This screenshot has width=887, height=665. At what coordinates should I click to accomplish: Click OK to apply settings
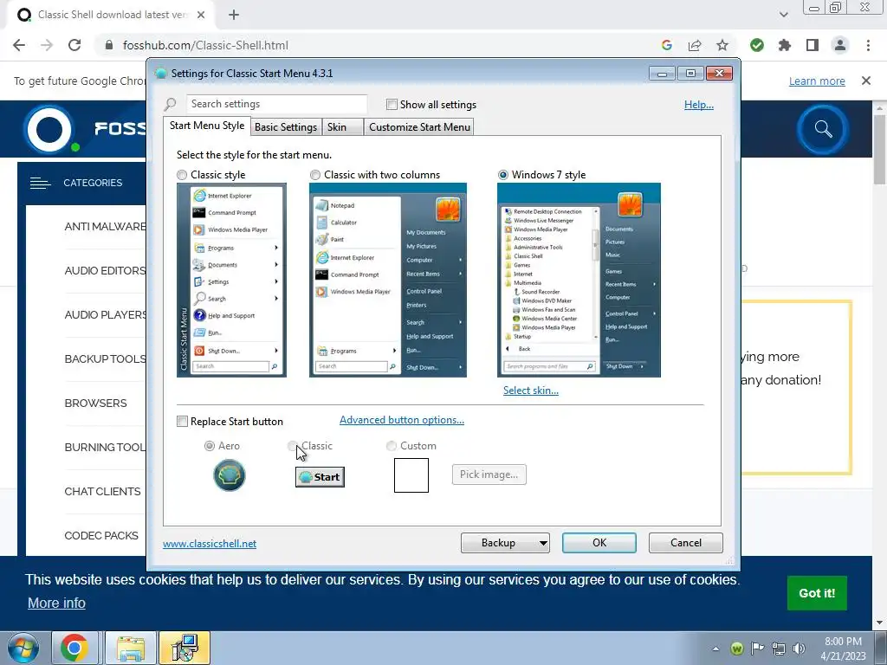click(x=599, y=543)
